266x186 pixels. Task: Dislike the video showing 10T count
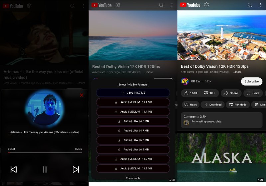point(209,93)
